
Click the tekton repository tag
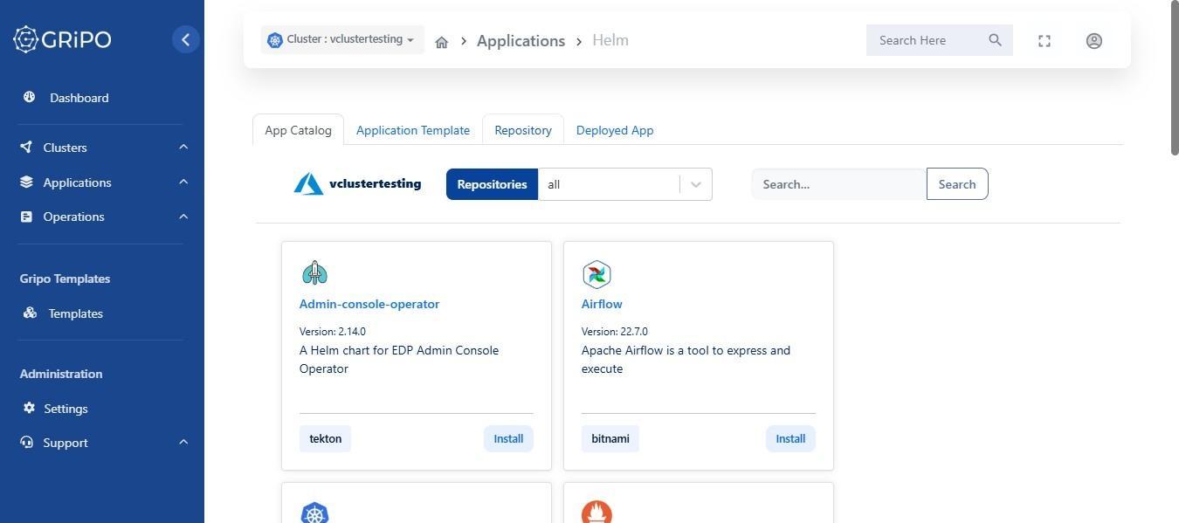click(326, 438)
